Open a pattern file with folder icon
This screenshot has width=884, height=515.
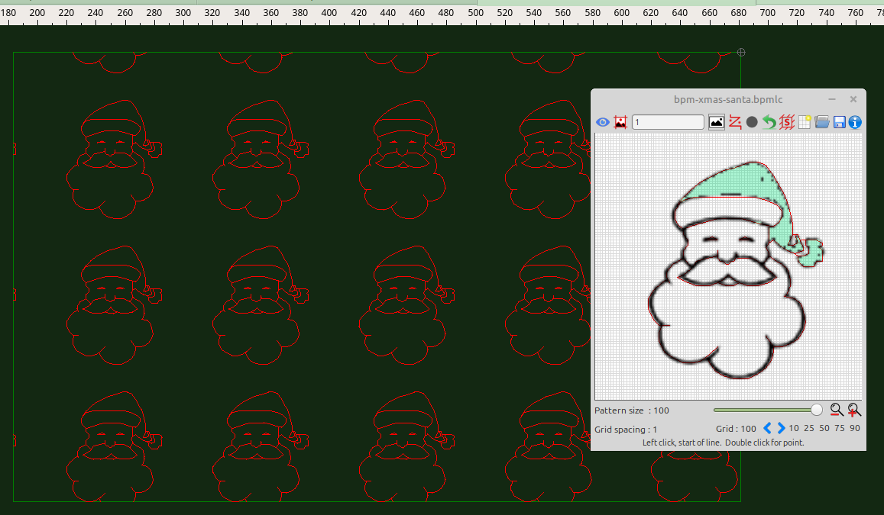coord(822,122)
